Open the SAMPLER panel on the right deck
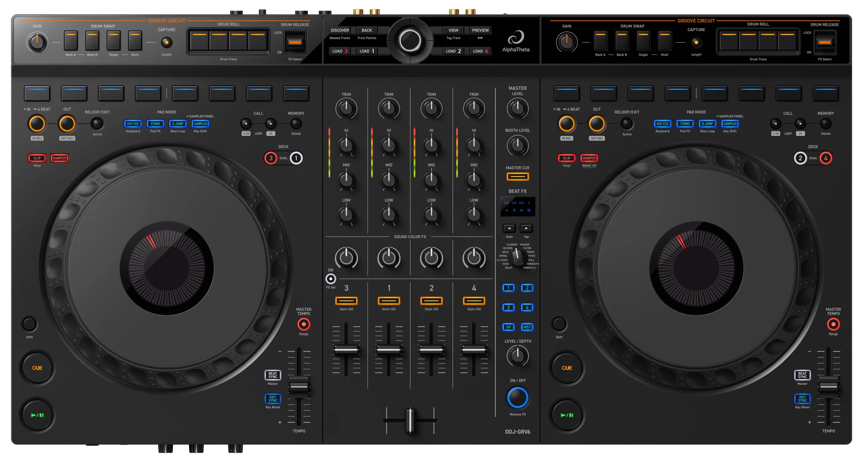 (730, 124)
